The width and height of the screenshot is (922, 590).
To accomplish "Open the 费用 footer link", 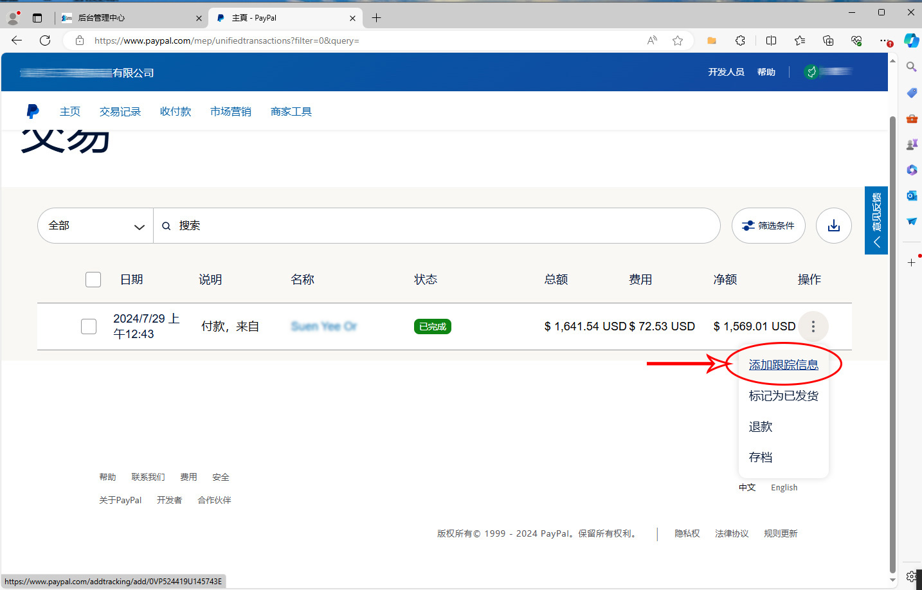I will click(188, 477).
